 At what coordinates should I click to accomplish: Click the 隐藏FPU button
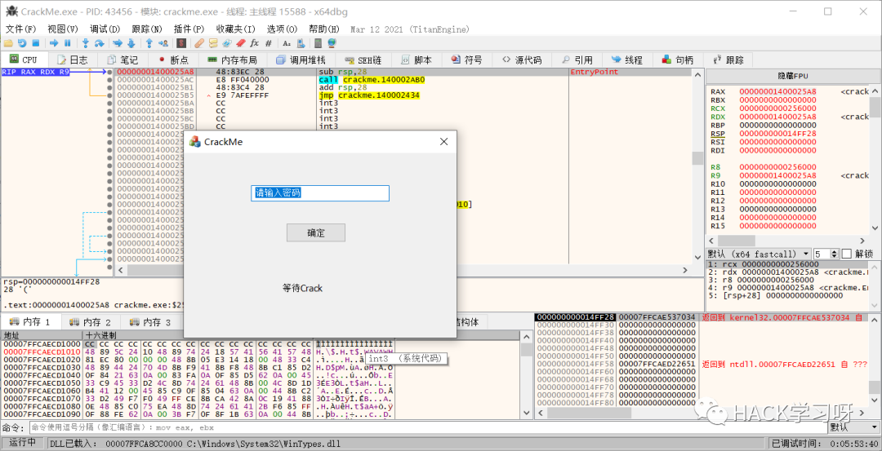(791, 75)
